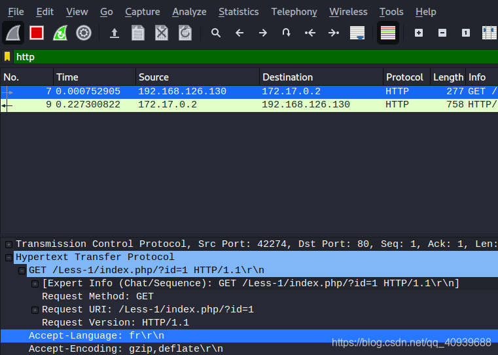Expand the Expert Info (Chat/Sequence) node
Image resolution: width=498 pixels, height=355 pixels.
[x=35, y=284]
